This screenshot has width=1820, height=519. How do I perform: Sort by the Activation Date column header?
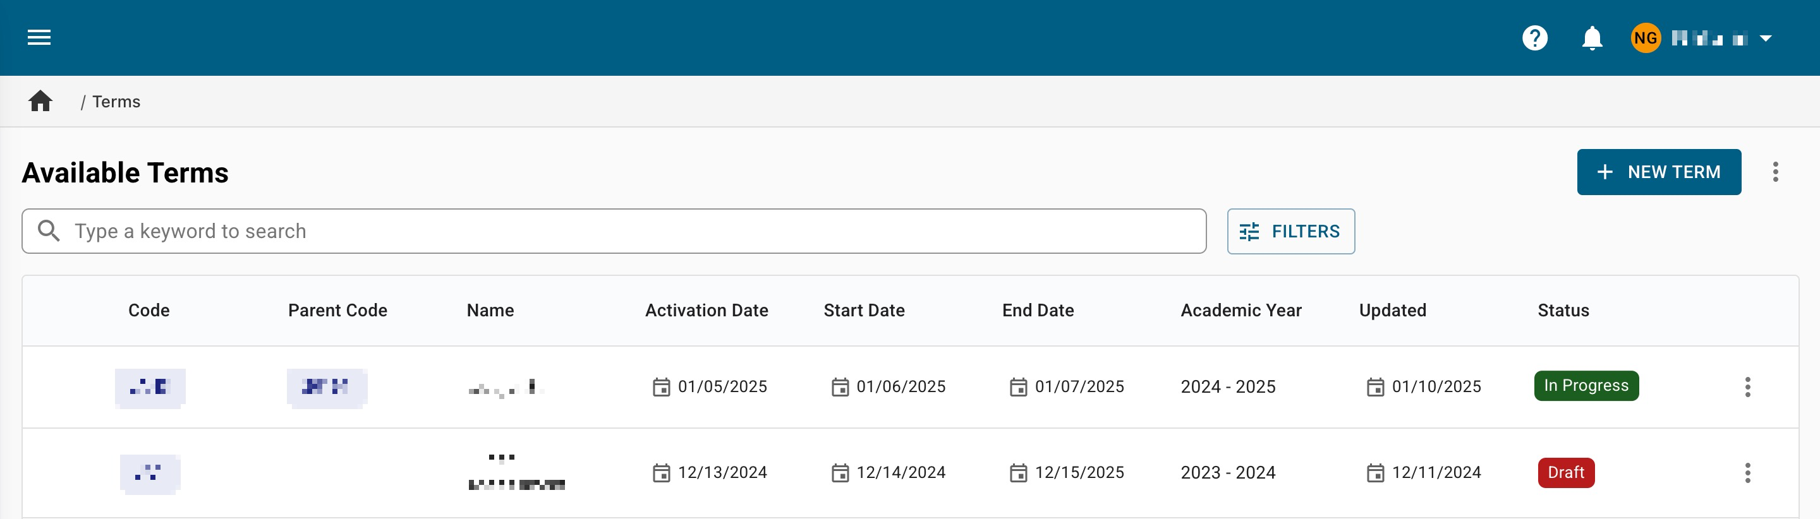(706, 311)
